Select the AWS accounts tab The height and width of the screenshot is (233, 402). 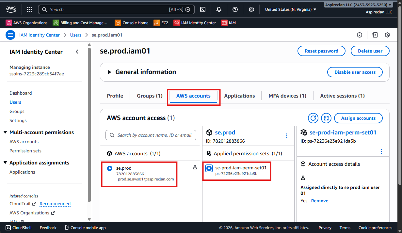193,96
